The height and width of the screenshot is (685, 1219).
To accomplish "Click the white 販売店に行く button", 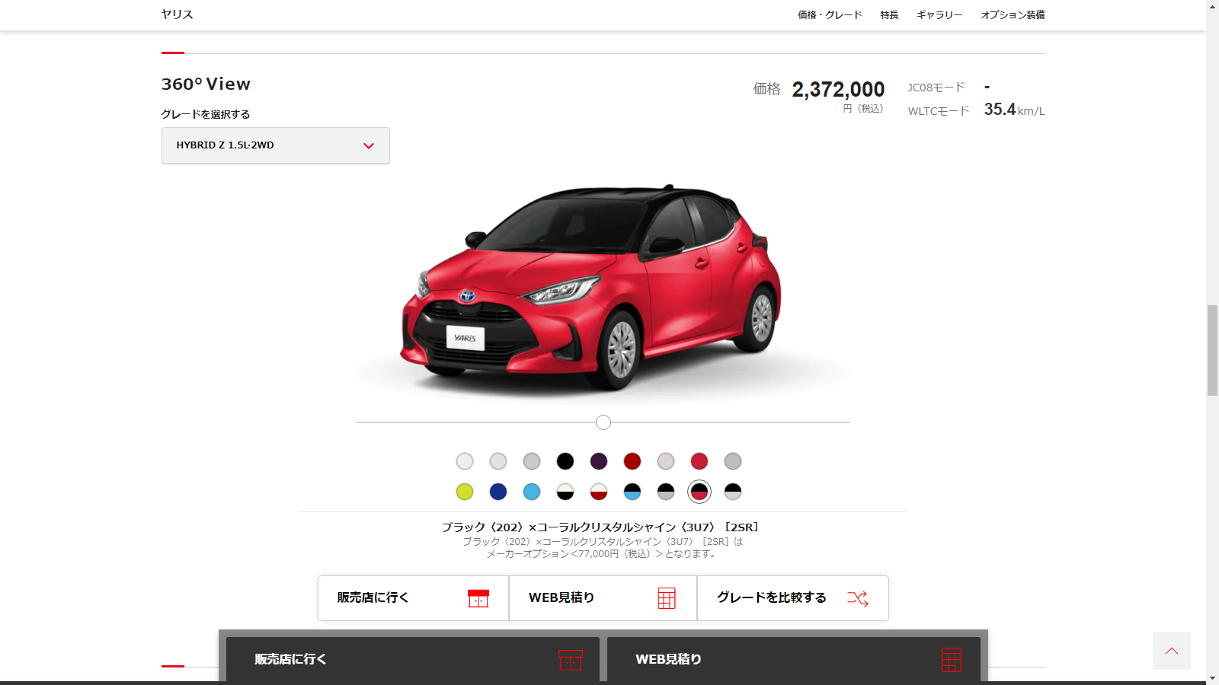I will click(413, 598).
